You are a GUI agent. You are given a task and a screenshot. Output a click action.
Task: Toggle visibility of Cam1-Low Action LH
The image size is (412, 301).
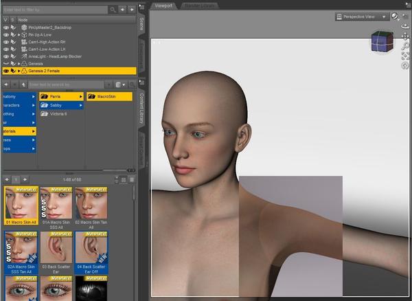point(5,49)
